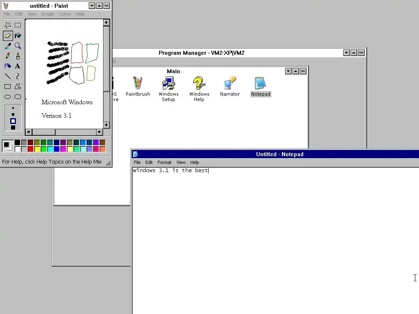The width and height of the screenshot is (419, 314).
Task: Open Paint's File menu
Action: [x=7, y=14]
